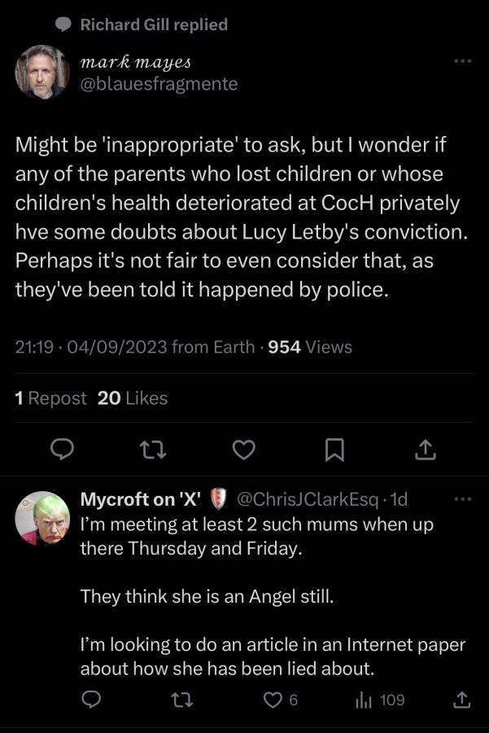Open Mycroft on 'X' profile avatar
489x733 pixels.
click(42, 518)
